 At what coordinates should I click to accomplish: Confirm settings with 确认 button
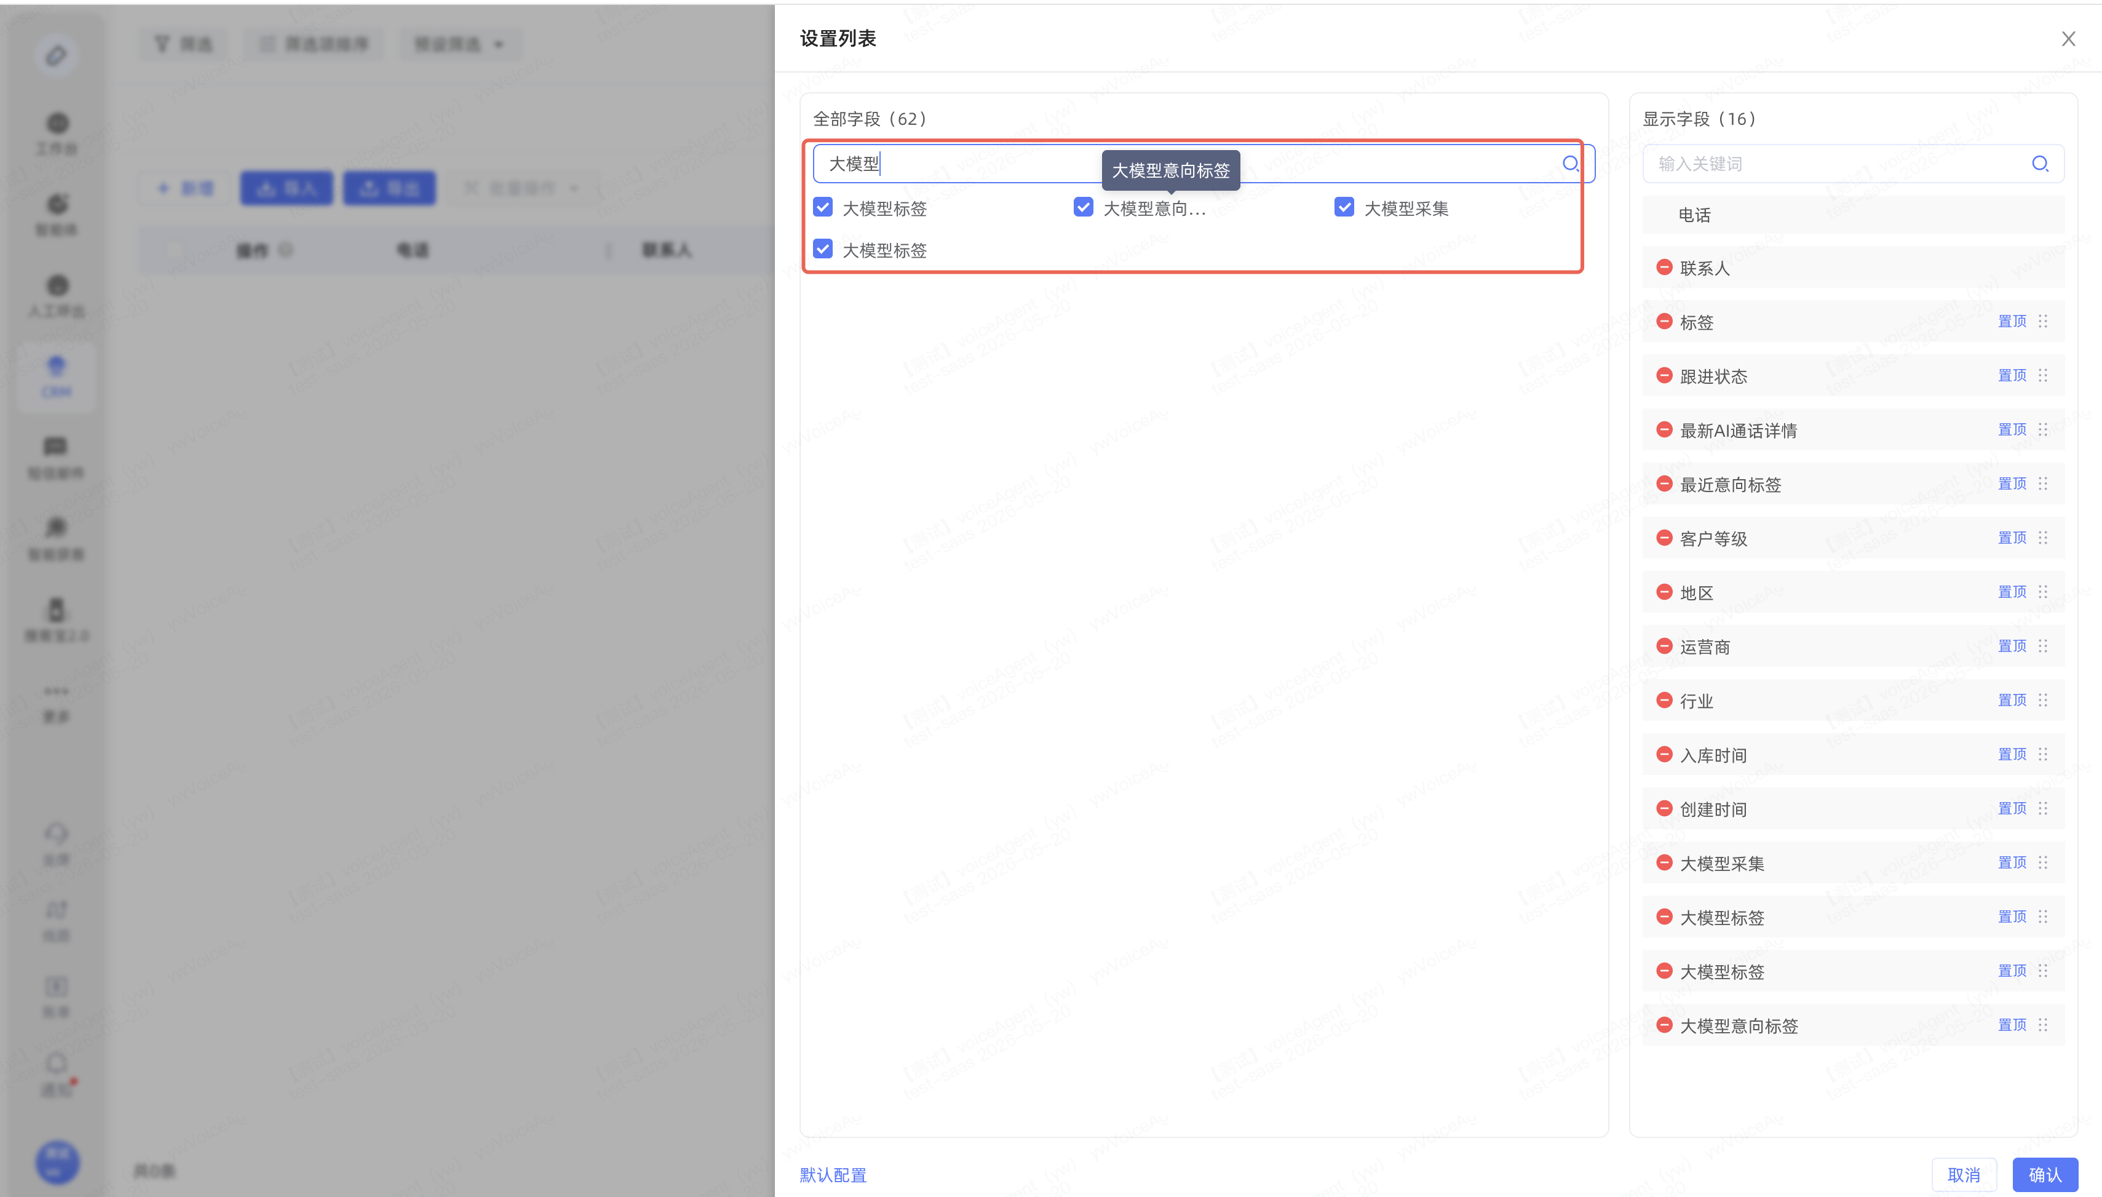pyautogui.click(x=2044, y=1175)
